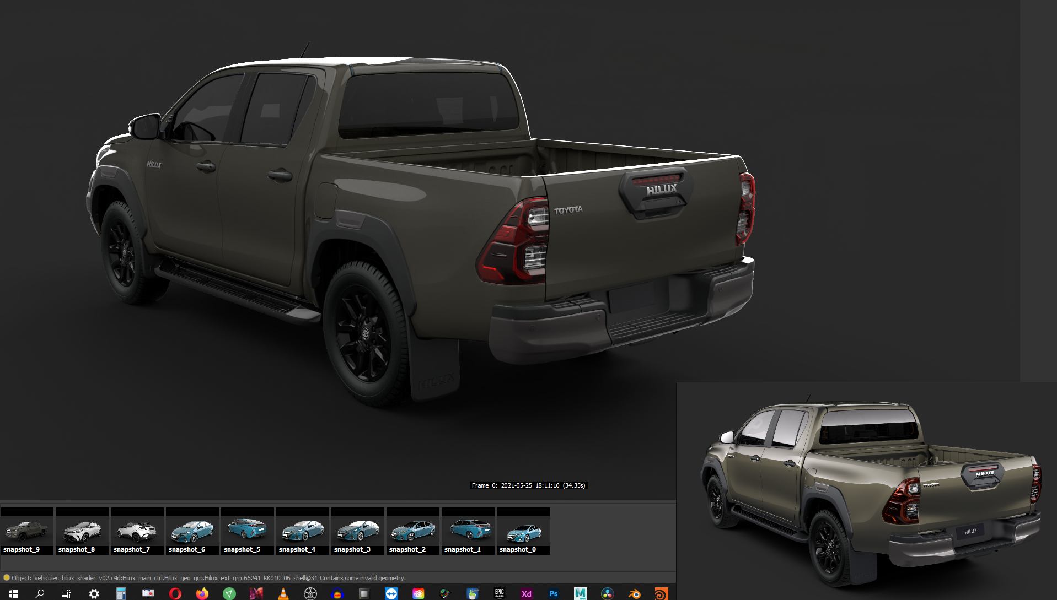Viewport: 1057px width, 600px height.
Task: Open DaVinci Resolve from the taskbar
Action: tap(607, 593)
